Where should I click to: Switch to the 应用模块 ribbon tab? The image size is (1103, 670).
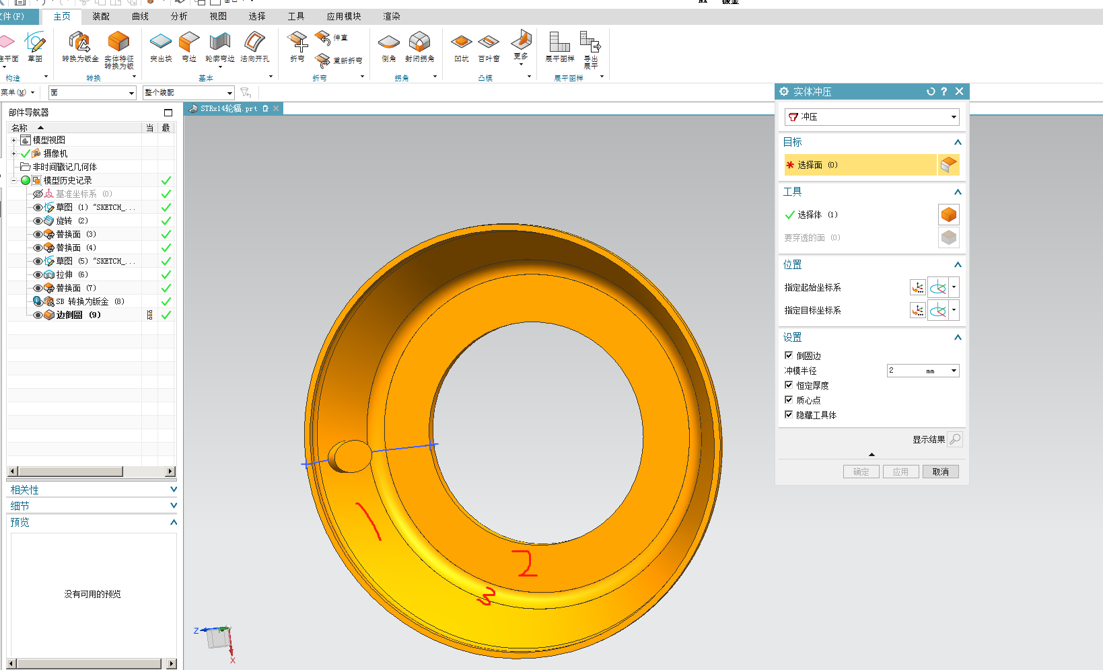[344, 16]
